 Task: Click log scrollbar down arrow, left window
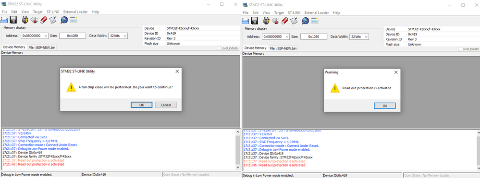238,167
